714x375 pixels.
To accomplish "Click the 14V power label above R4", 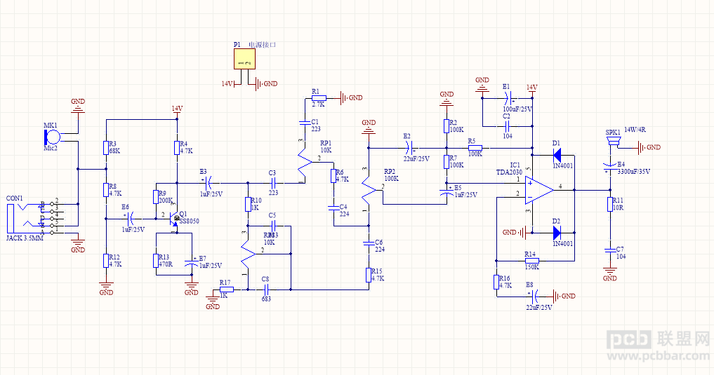I will [x=177, y=109].
